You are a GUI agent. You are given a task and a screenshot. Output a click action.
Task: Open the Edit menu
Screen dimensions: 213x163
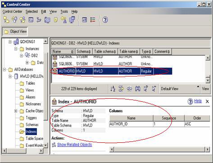(x=44, y=12)
